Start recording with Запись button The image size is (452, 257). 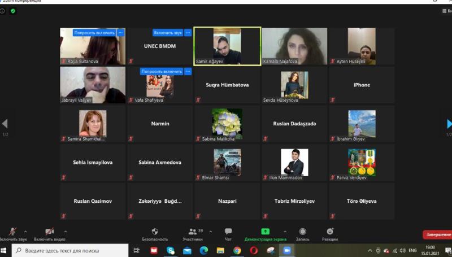click(x=302, y=234)
